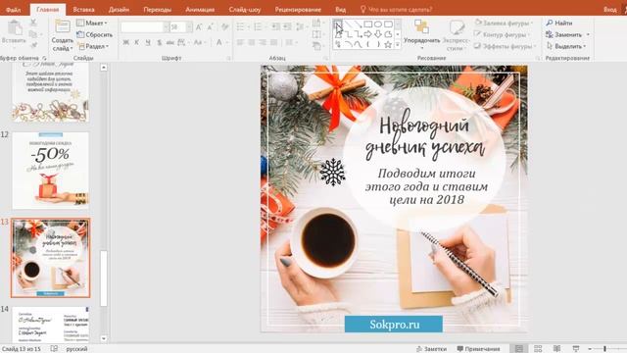Click the Сбросить reset button
Viewport: 627px width, 353px height.
[94, 35]
